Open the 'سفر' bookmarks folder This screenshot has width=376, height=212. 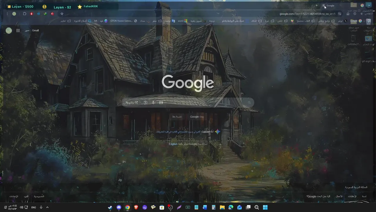pyautogui.click(x=157, y=21)
